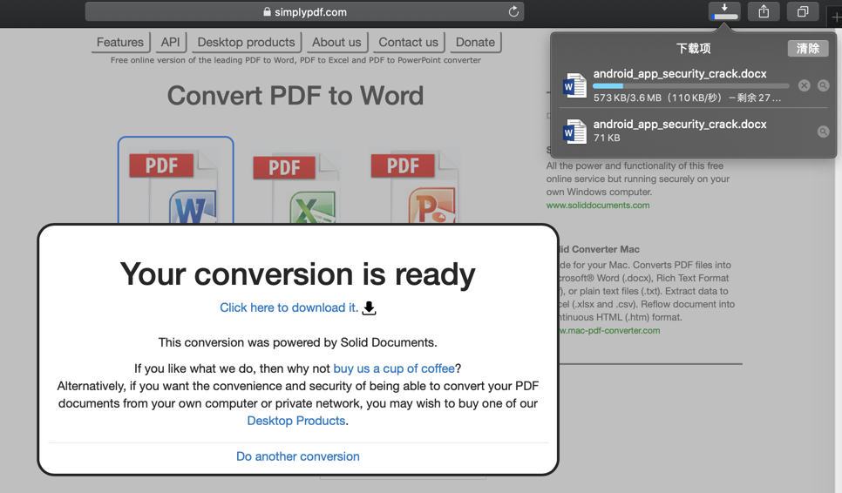Open the Safari downloads toolbar button

(724, 11)
